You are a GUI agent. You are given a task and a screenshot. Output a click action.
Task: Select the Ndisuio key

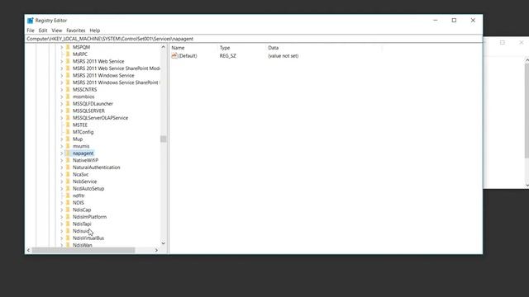click(x=81, y=231)
